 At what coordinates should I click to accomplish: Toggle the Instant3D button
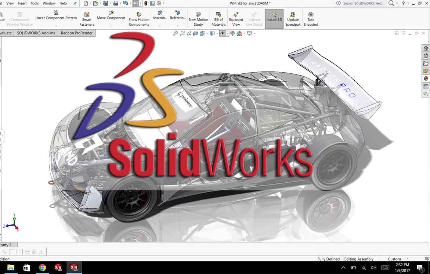pyautogui.click(x=274, y=19)
